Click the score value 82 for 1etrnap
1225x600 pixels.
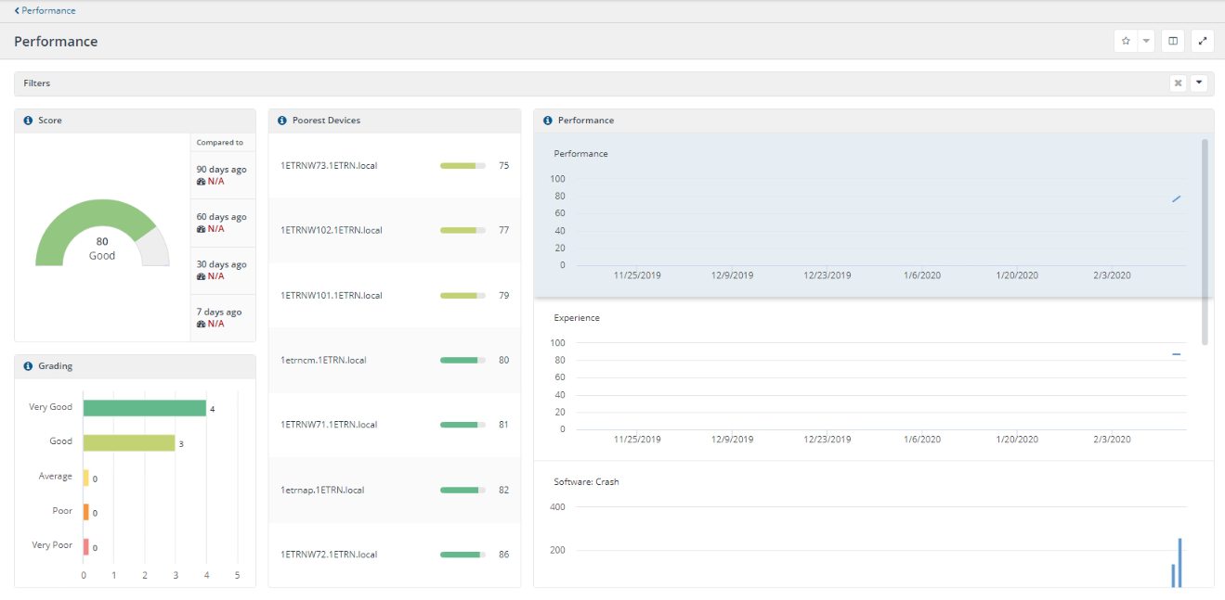click(x=503, y=490)
